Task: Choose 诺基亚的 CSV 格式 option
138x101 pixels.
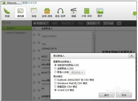Action: (x=55, y=87)
